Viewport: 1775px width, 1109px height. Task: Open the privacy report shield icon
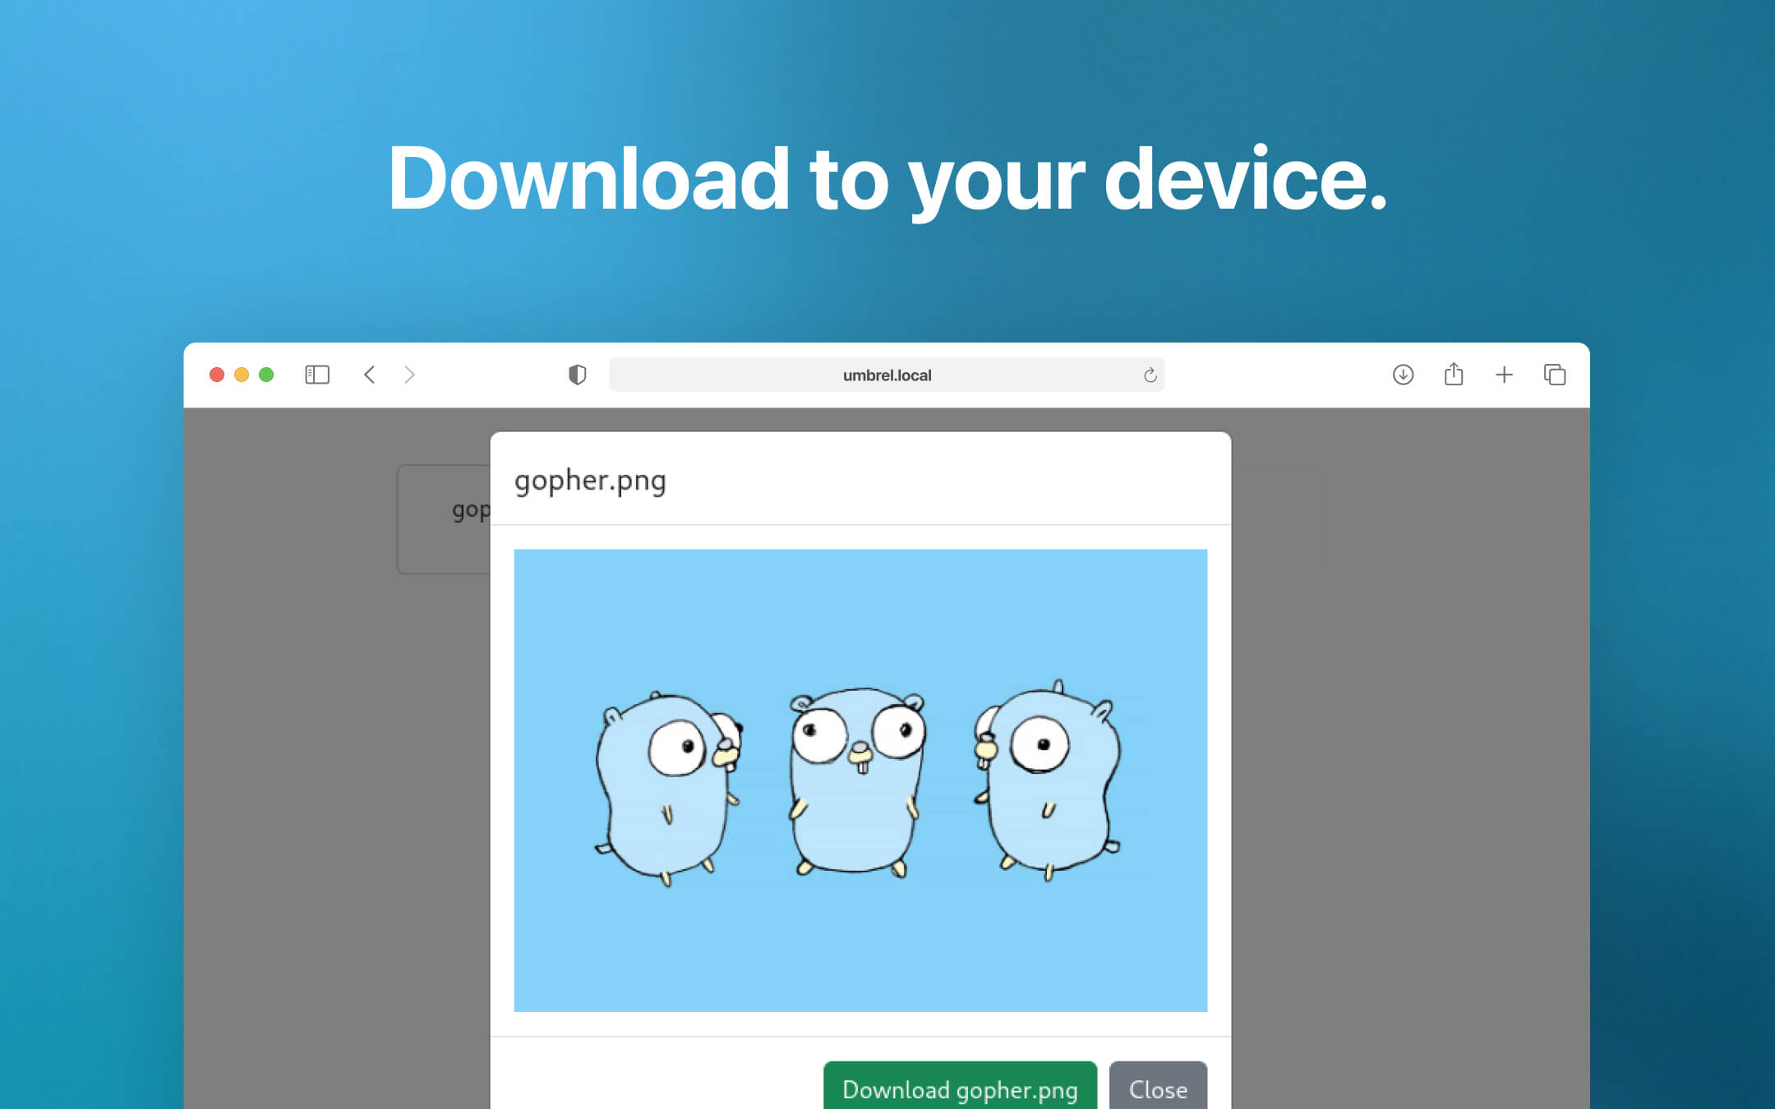click(577, 375)
